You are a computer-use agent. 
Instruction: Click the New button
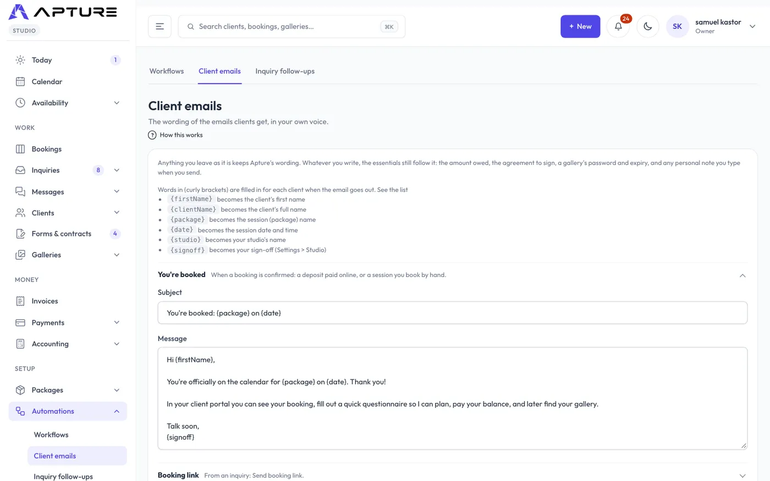(x=580, y=26)
